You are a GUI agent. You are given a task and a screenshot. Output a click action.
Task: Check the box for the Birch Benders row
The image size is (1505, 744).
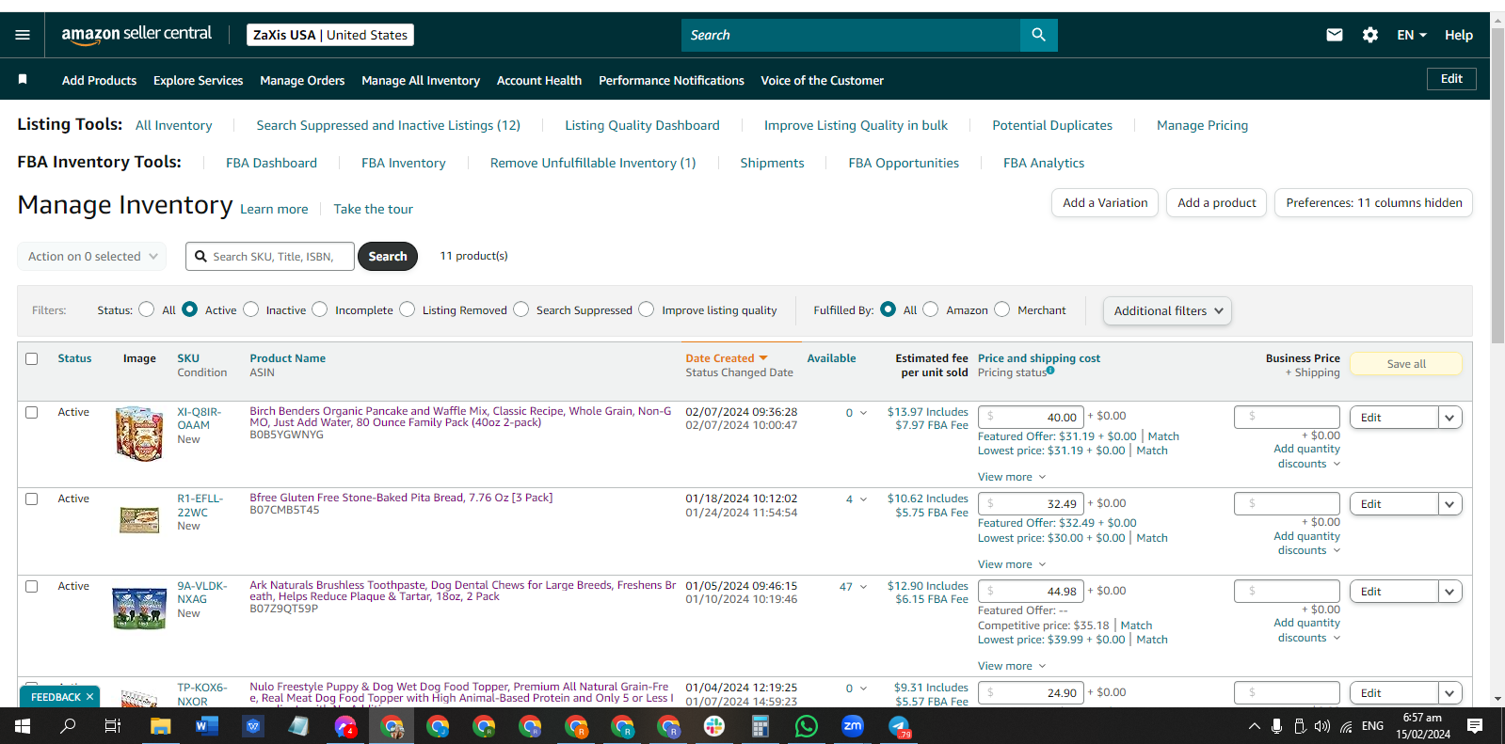tap(32, 412)
